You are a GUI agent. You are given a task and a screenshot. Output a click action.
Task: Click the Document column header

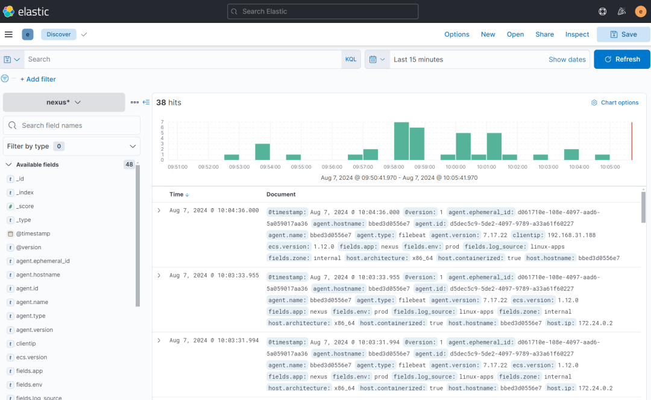(281, 194)
